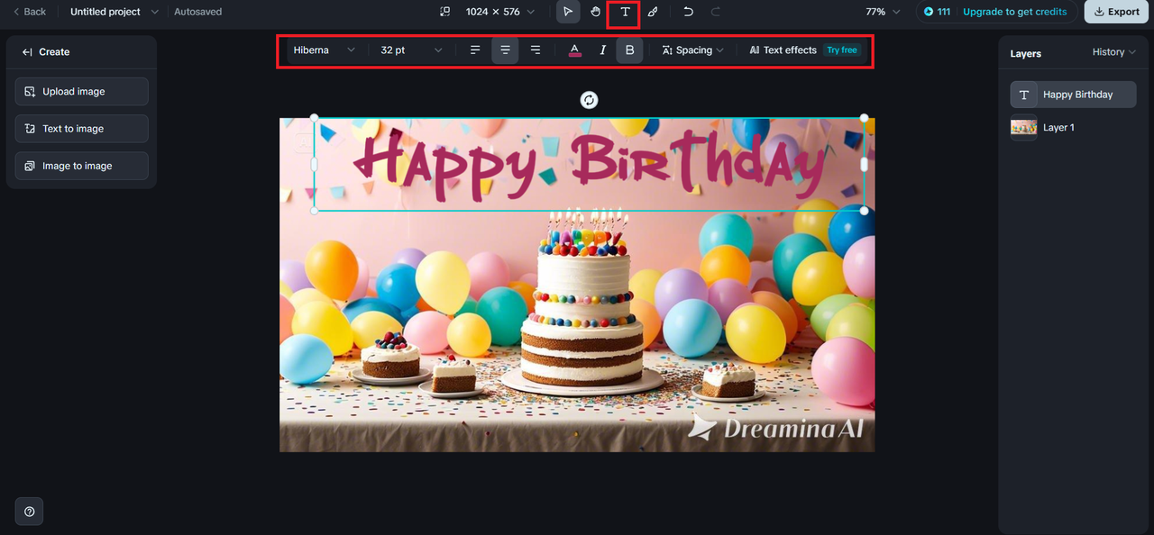The image size is (1154, 535).
Task: Open the canvas size 1024 × 576 dropdown
Action: tap(500, 12)
